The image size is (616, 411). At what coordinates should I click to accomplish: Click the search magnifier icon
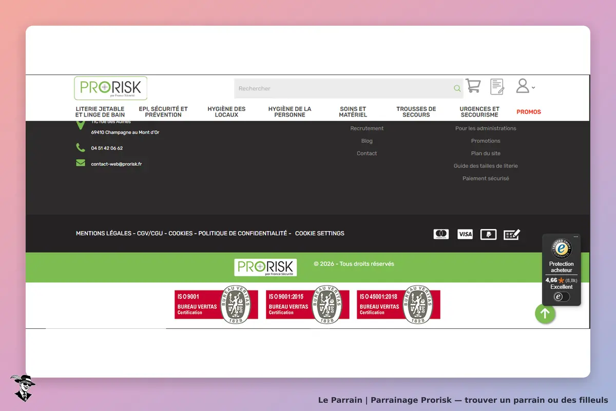click(x=457, y=88)
